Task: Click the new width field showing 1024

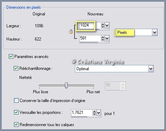Action: (90, 26)
